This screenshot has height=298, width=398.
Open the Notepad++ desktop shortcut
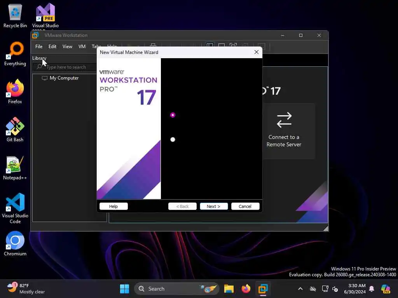pos(15,168)
